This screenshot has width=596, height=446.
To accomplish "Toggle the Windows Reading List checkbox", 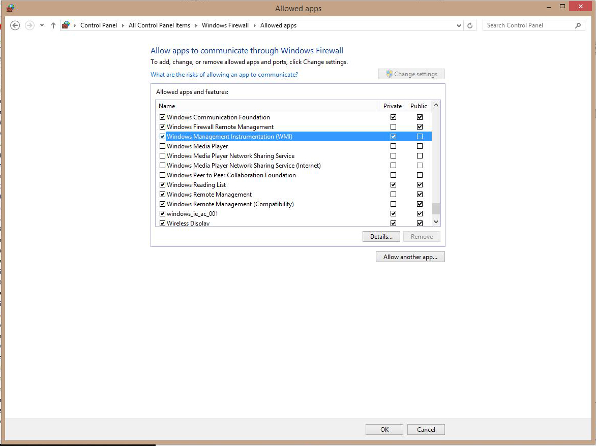I will pos(162,185).
